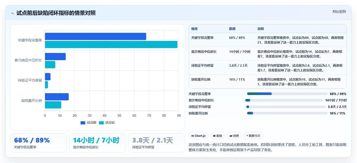
Task: Open the 14小时 / 7小时 首次响应中位时长 stat card
Action: tap(98, 143)
